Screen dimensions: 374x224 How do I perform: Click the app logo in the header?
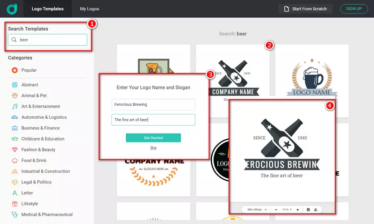(x=12, y=9)
